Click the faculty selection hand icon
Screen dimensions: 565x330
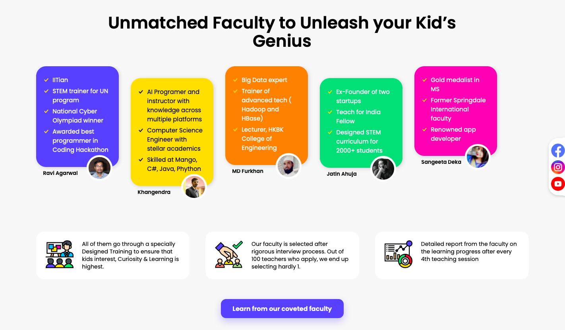[x=229, y=254]
